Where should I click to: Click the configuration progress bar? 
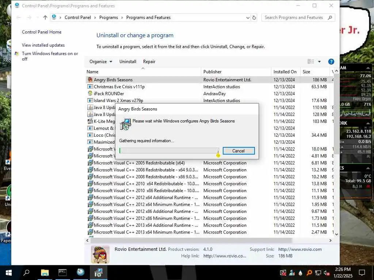point(169,151)
